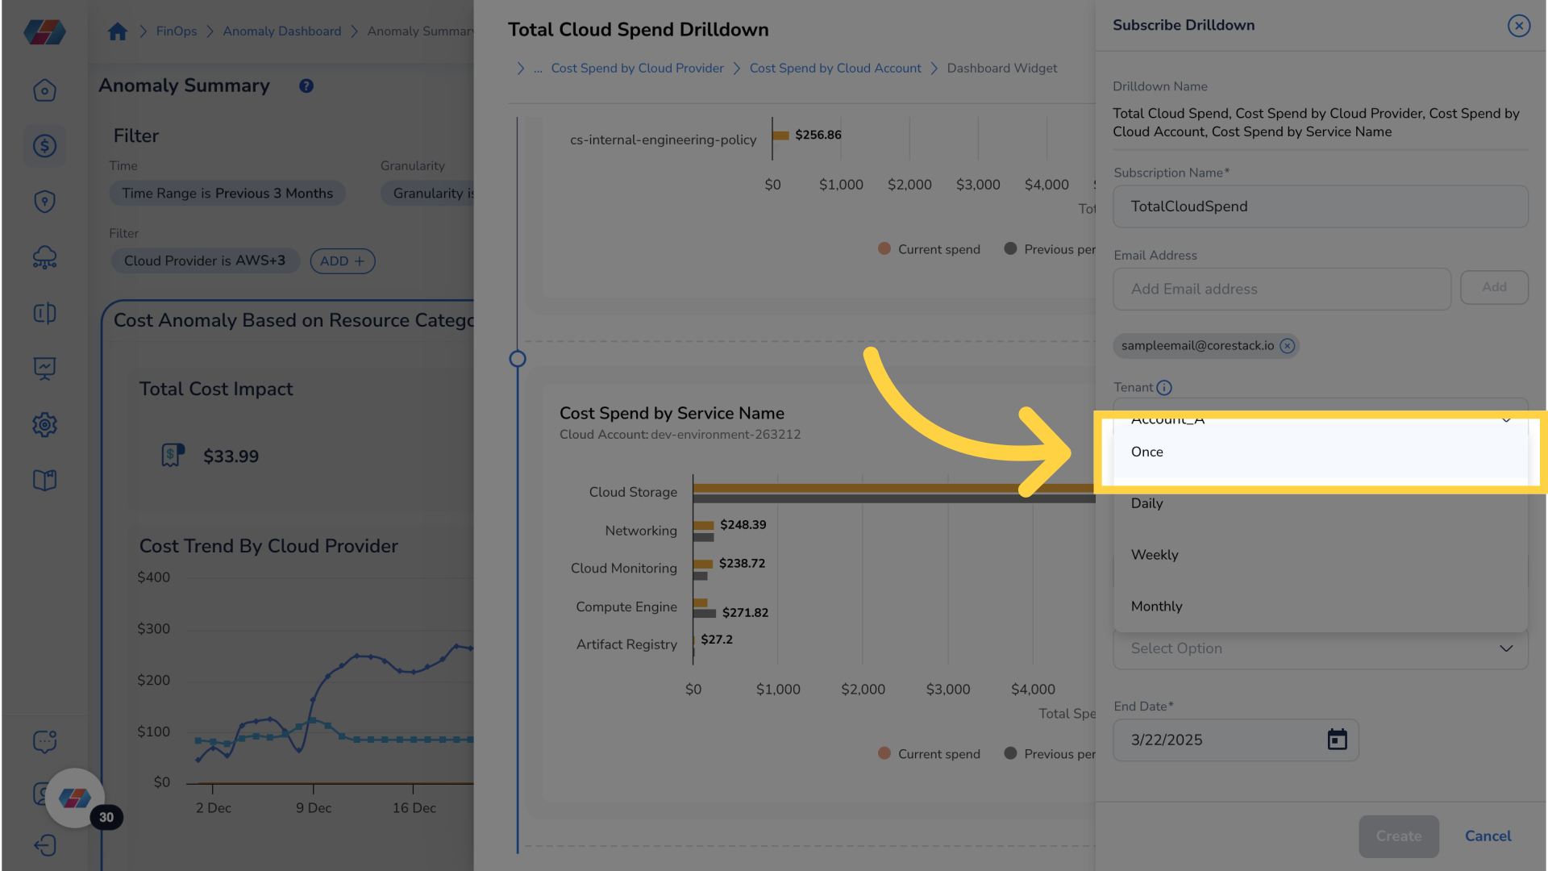Click the Cancel button
This screenshot has width=1548, height=871.
tap(1488, 836)
